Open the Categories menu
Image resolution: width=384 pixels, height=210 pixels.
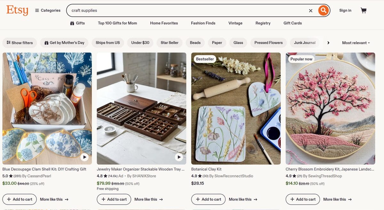tap(47, 10)
